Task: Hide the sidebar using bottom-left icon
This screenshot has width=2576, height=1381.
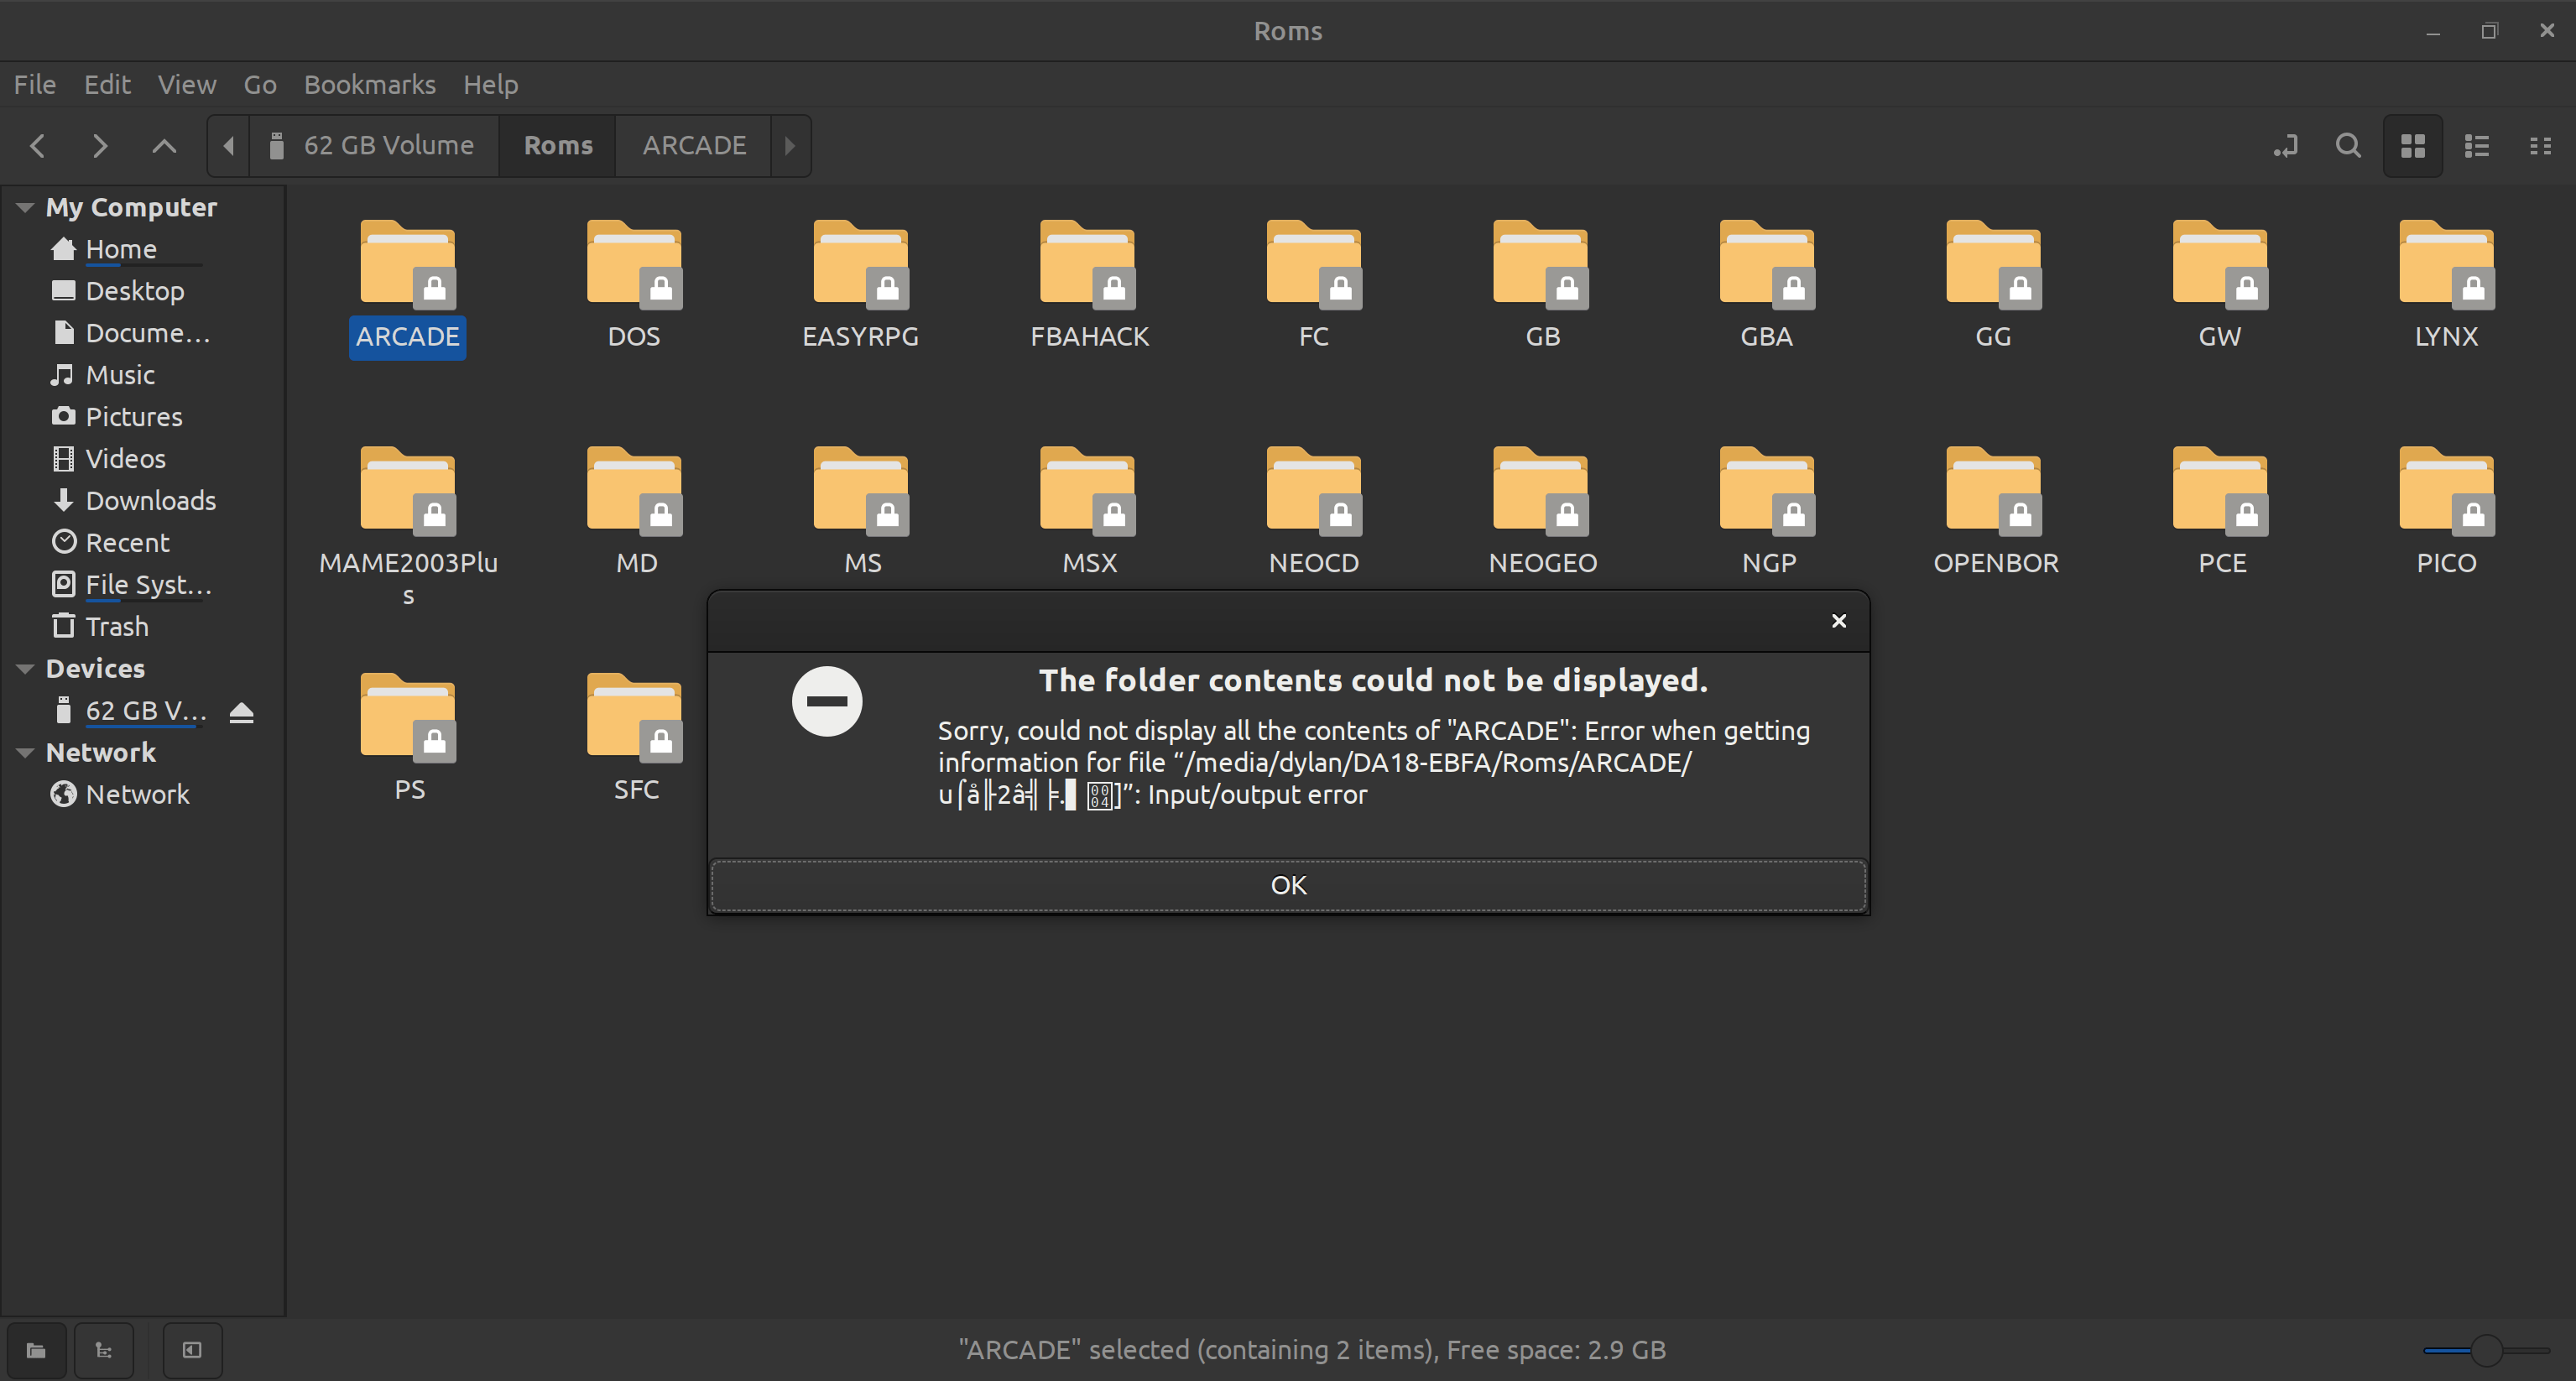Action: point(192,1350)
